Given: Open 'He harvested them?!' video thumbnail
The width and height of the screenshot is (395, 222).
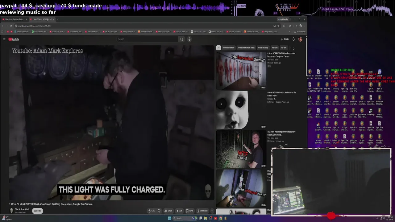Looking at the screenshot, I should pos(241,71).
